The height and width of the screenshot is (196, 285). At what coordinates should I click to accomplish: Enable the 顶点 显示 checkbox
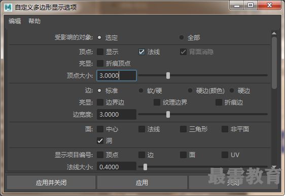100,52
